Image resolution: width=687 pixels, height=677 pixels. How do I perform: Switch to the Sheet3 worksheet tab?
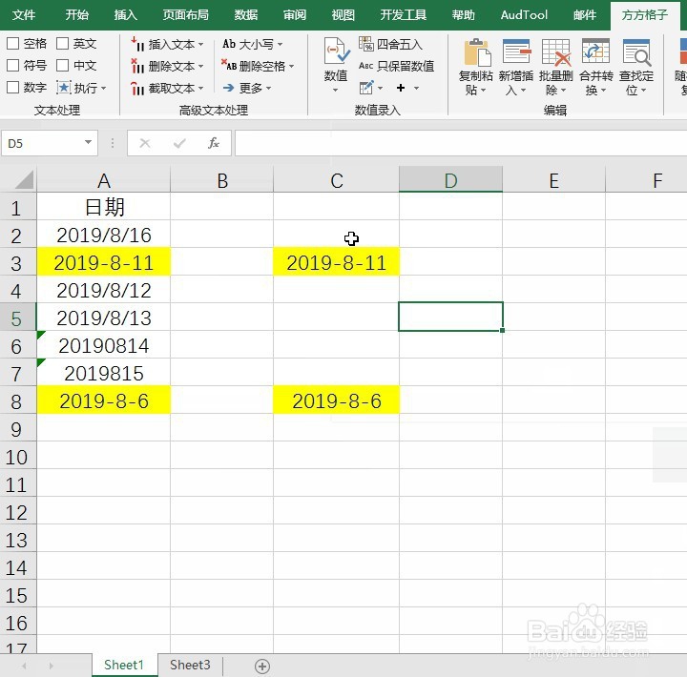pyautogui.click(x=190, y=666)
